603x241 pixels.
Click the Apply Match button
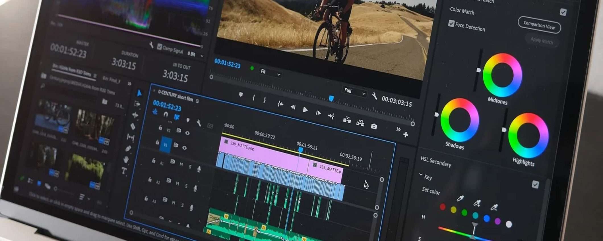542,41
